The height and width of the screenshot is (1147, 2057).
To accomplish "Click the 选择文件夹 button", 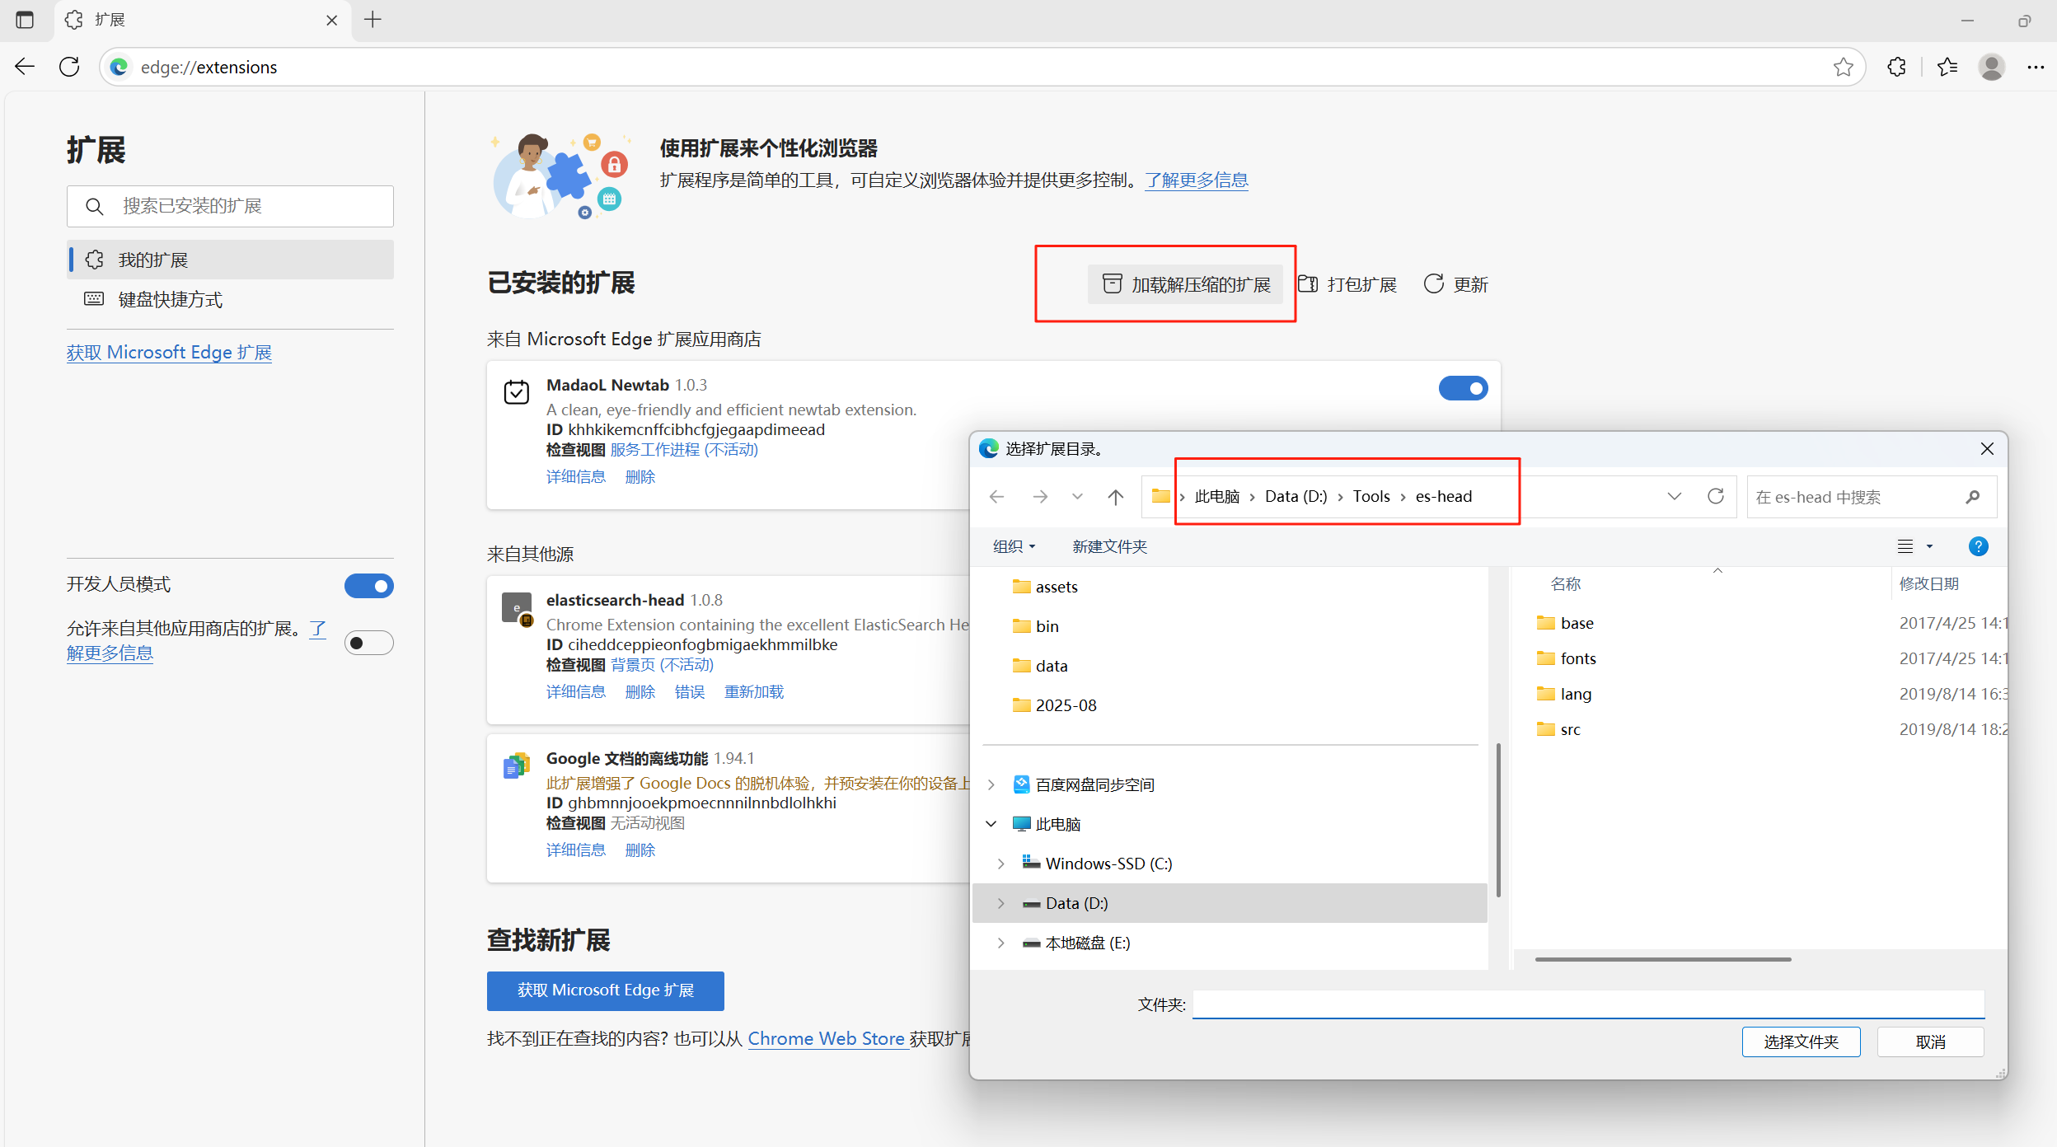I will pyautogui.click(x=1800, y=1042).
